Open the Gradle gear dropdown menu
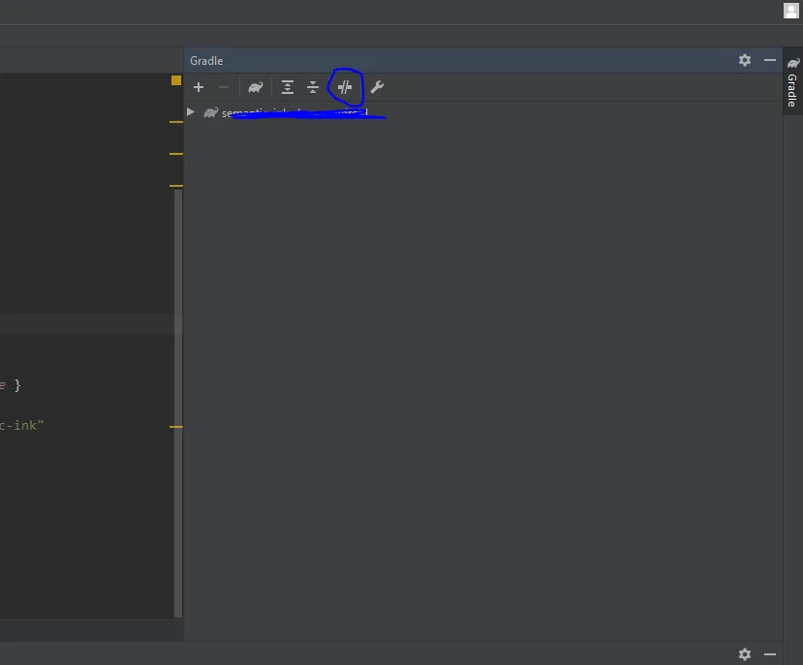The width and height of the screenshot is (803, 665). (744, 60)
